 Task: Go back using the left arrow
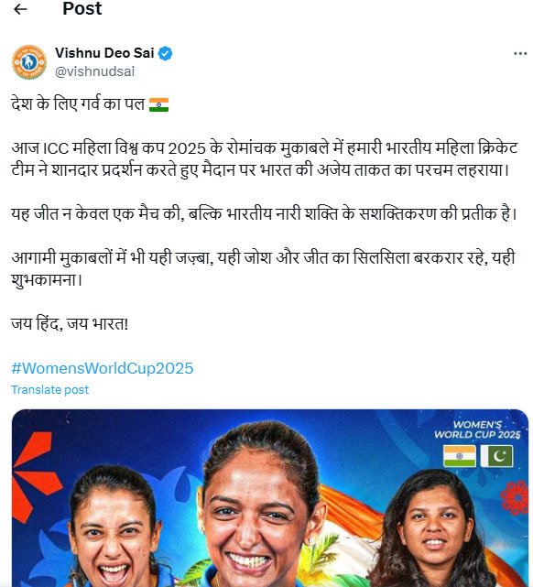coord(20,9)
